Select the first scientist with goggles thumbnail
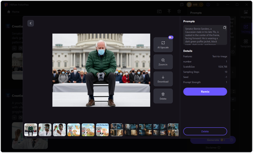253x153 pixels. [x=45, y=130]
